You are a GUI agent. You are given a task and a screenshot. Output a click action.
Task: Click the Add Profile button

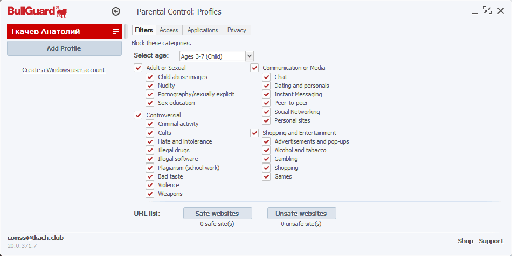click(x=64, y=48)
